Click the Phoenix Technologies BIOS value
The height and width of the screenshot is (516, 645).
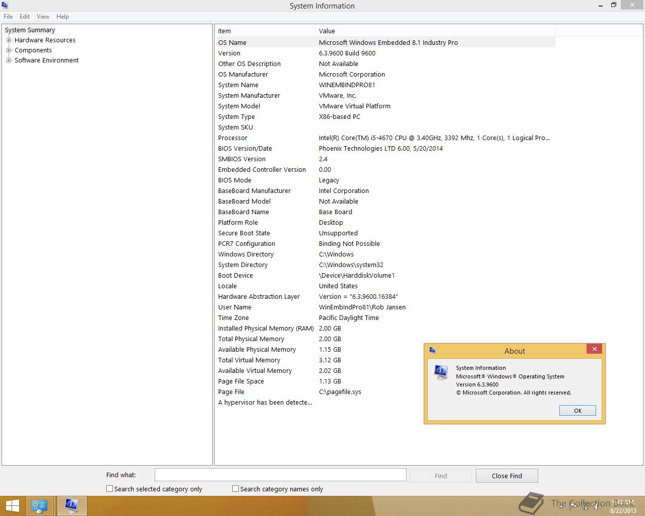[381, 149]
